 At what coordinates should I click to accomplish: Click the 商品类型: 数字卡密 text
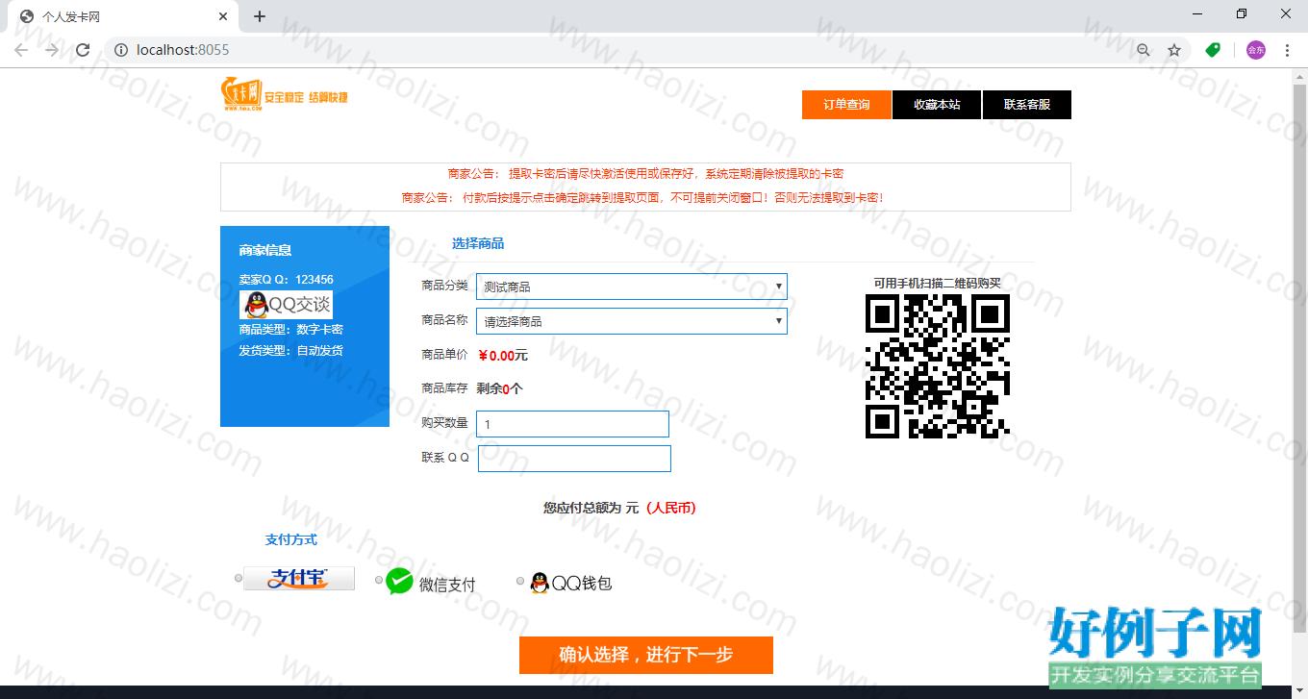pyautogui.click(x=291, y=330)
